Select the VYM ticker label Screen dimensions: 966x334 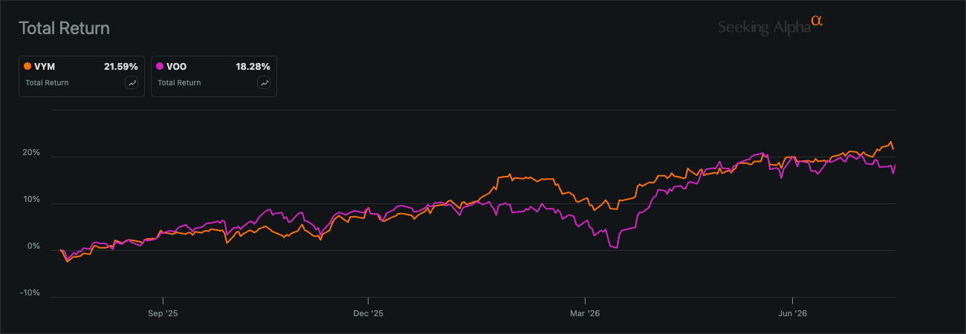click(45, 67)
